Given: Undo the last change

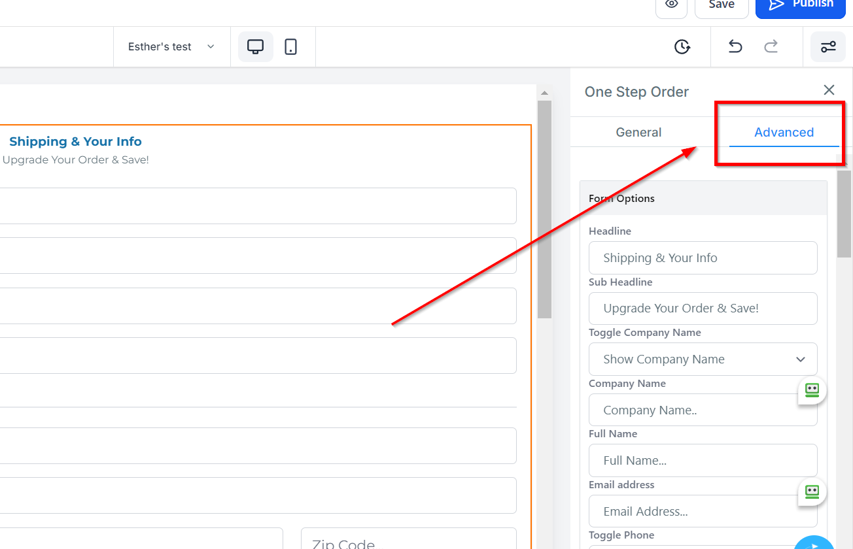Looking at the screenshot, I should click(735, 46).
